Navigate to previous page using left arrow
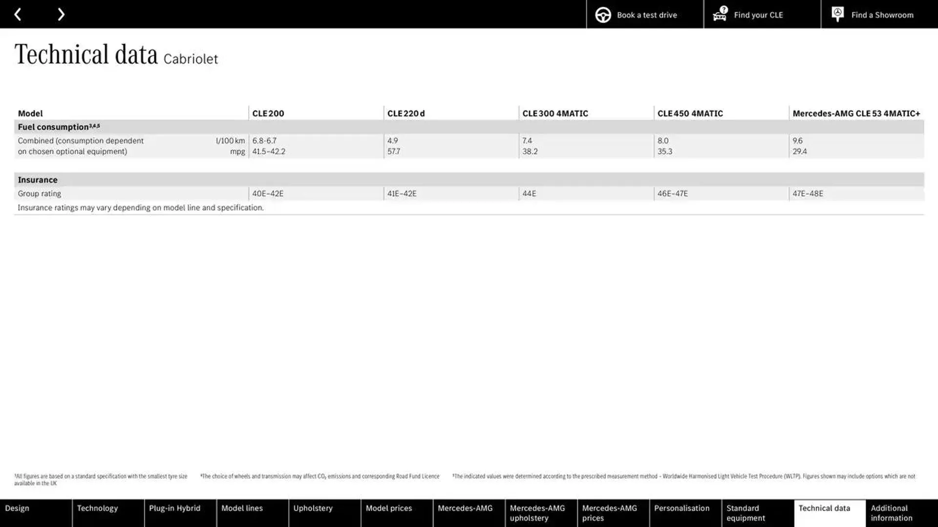Viewport: 938px width, 527px height. click(18, 14)
